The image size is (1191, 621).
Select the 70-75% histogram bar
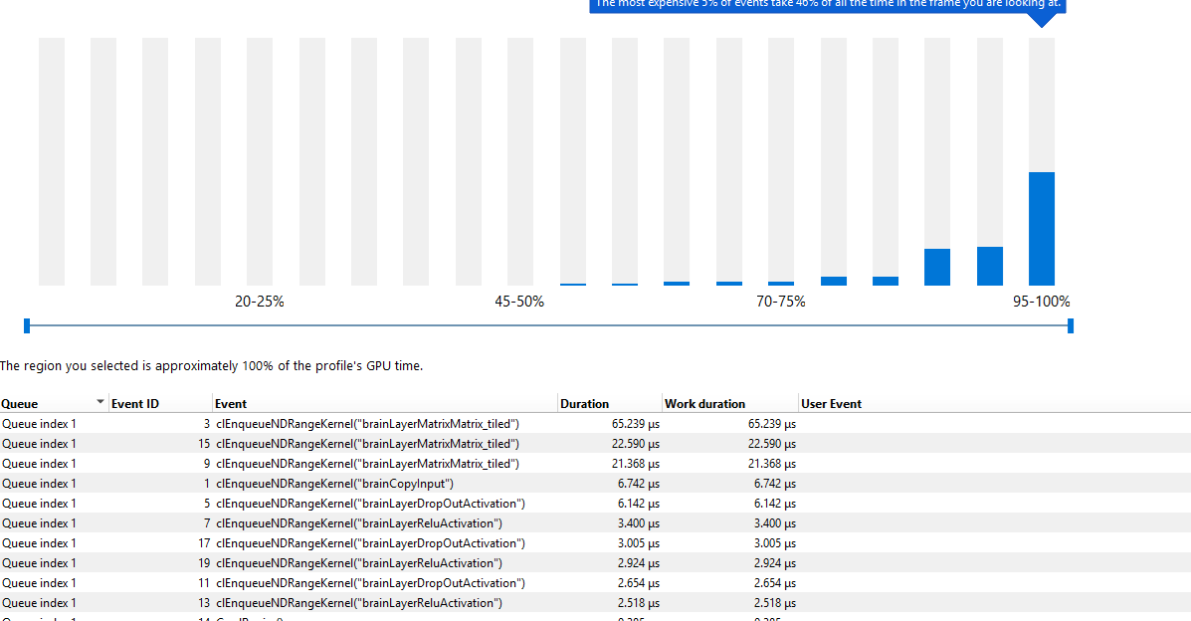coord(781,161)
